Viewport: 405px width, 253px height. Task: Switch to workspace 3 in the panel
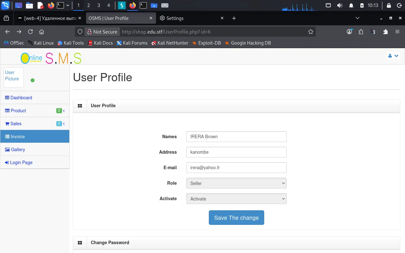click(x=99, y=5)
